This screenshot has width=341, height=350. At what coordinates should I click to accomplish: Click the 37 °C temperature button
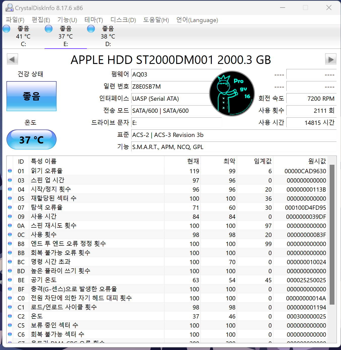coord(31,139)
